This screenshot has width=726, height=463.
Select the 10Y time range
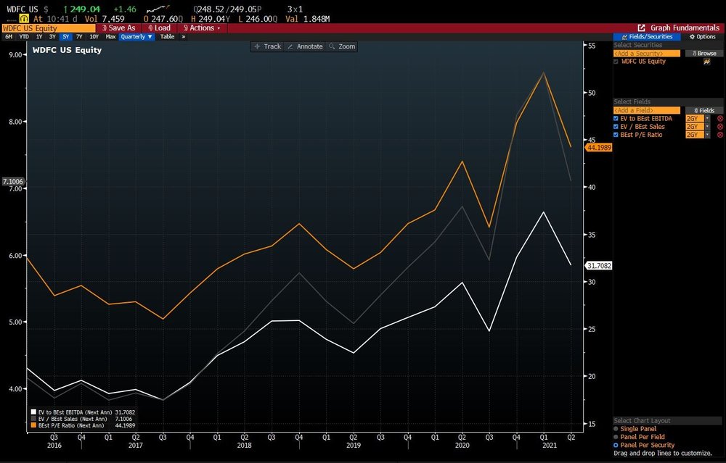[x=94, y=36]
